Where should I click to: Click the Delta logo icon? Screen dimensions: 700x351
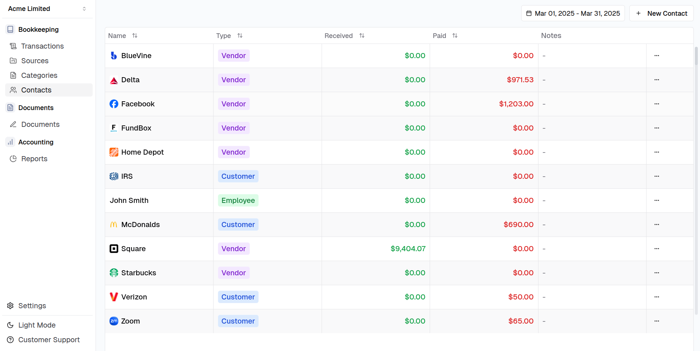114,80
